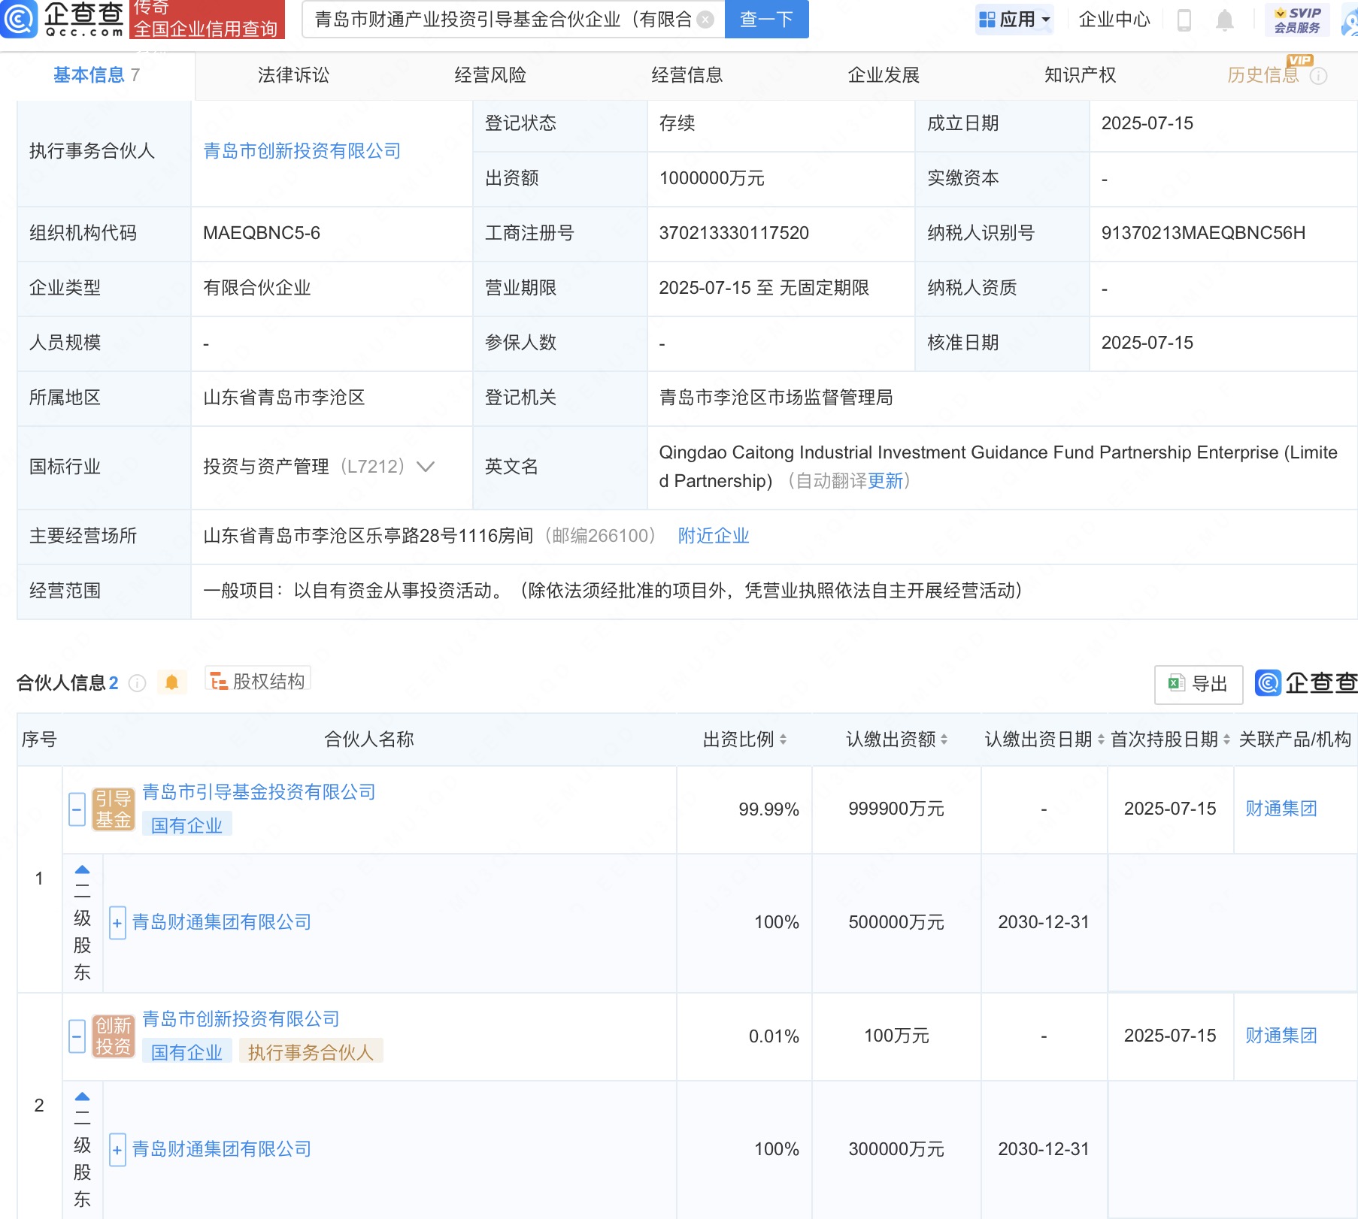This screenshot has width=1358, height=1219.
Task: Click 更新 link after 自动翻译
Action: coord(885,481)
